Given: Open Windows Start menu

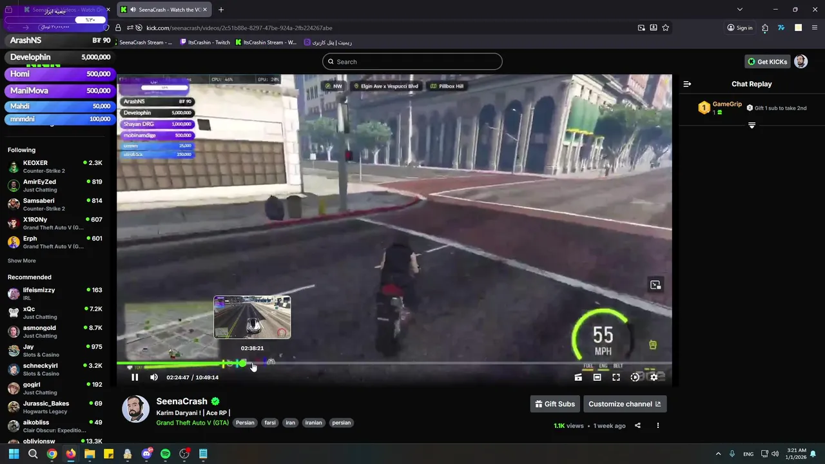Looking at the screenshot, I should pyautogui.click(x=14, y=454).
